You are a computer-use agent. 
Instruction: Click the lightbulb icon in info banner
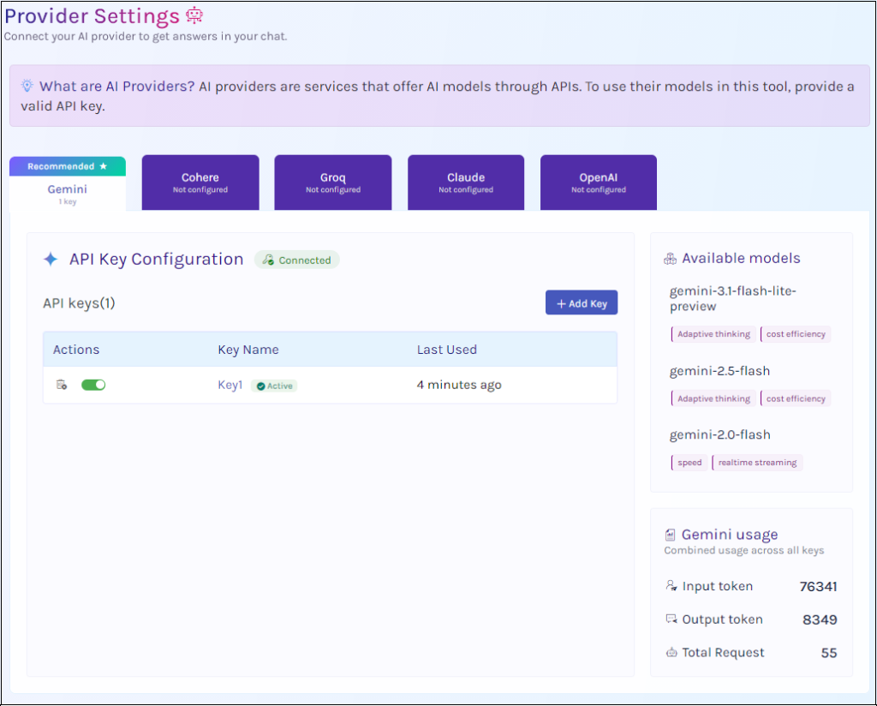27,86
